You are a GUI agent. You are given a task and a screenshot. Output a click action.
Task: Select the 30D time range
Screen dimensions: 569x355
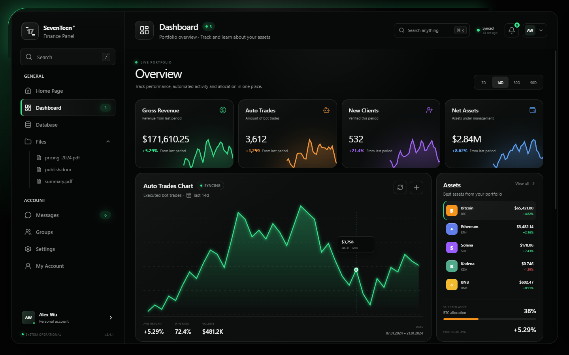517,82
